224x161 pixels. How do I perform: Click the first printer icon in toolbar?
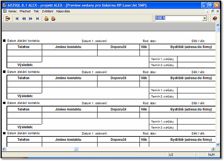[46, 18]
